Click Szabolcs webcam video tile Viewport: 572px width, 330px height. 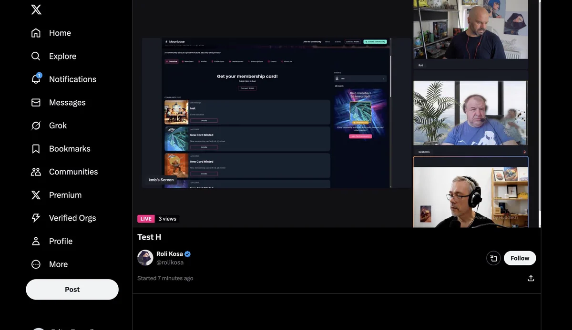coord(470,113)
